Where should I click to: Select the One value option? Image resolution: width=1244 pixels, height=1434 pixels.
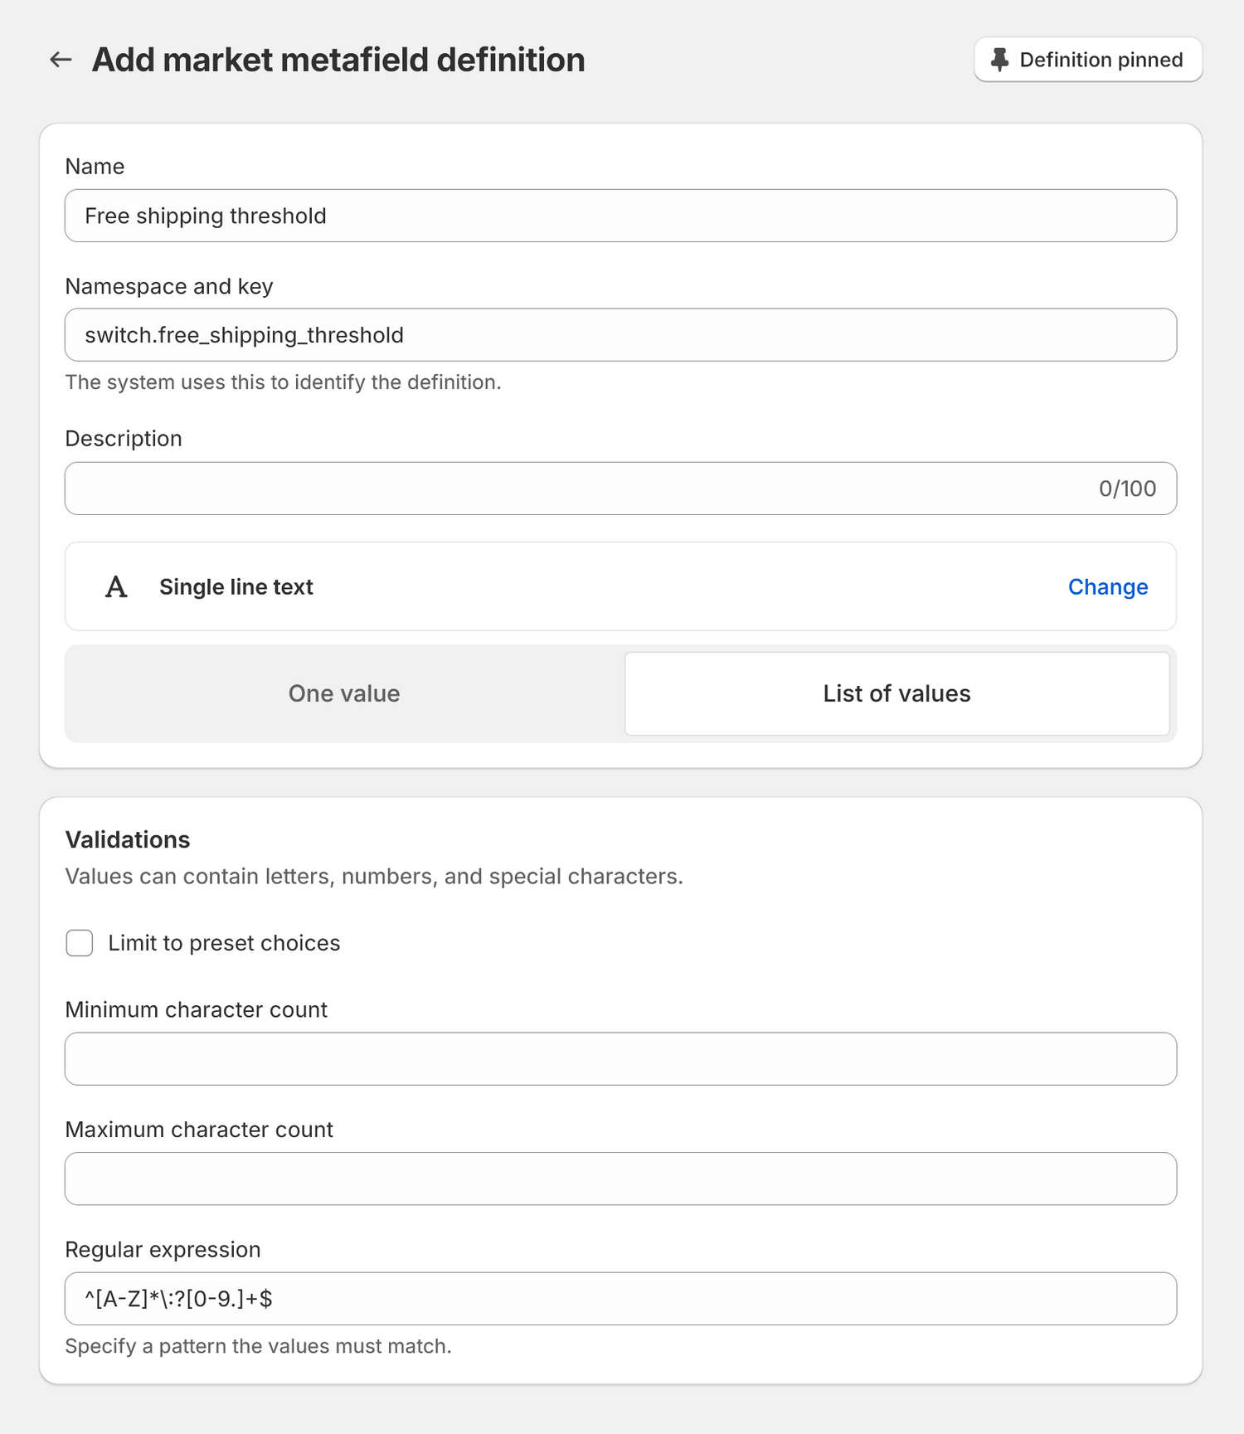[x=344, y=693]
